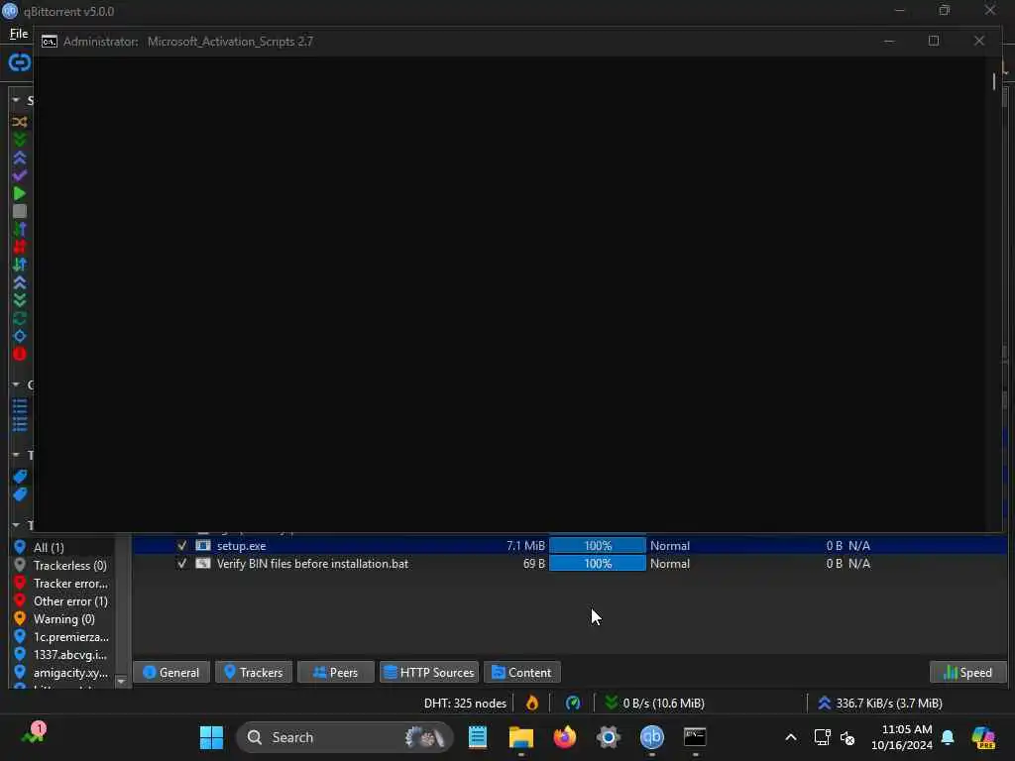Uncheck the setup.exe file checkbox
This screenshot has width=1015, height=761.
182,546
